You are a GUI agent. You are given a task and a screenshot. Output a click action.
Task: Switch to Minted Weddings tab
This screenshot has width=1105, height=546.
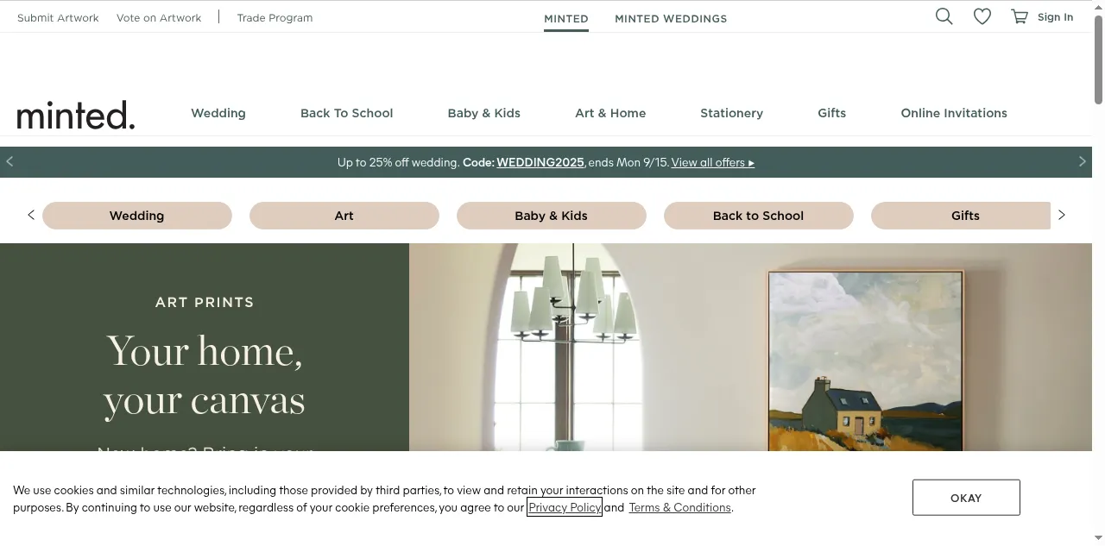pyautogui.click(x=671, y=18)
